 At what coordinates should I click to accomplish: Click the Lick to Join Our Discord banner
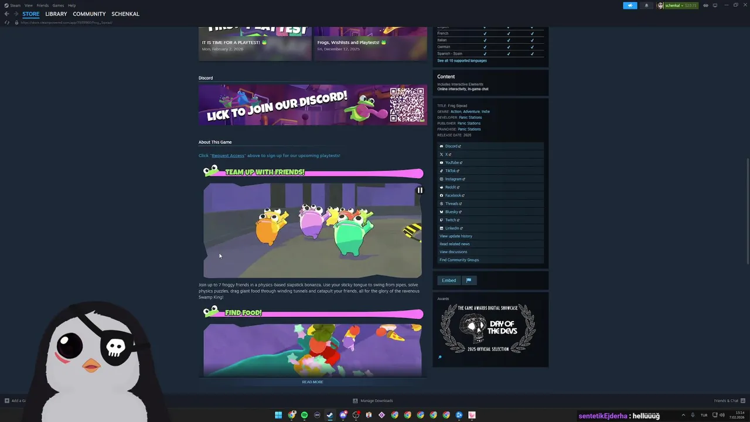coord(313,105)
